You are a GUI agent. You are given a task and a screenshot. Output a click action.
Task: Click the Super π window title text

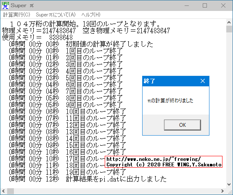(x=22, y=5)
